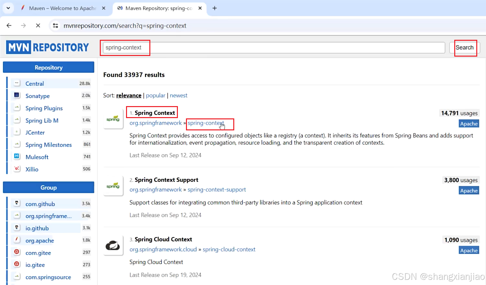Image resolution: width=486 pixels, height=285 pixels.
Task: Click the Spring Plugins repository icon
Action: (x=17, y=108)
